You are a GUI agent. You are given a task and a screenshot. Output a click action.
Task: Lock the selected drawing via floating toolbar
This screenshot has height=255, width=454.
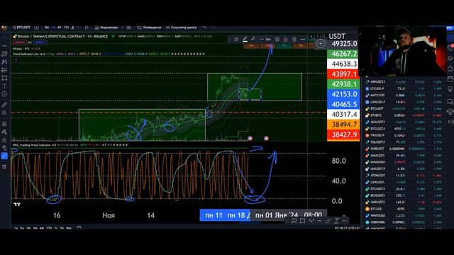point(285,39)
